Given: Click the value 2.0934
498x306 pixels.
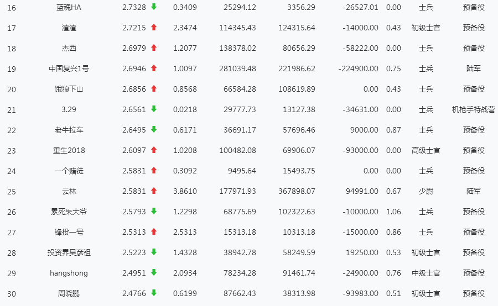Looking at the screenshot, I should pyautogui.click(x=185, y=273).
